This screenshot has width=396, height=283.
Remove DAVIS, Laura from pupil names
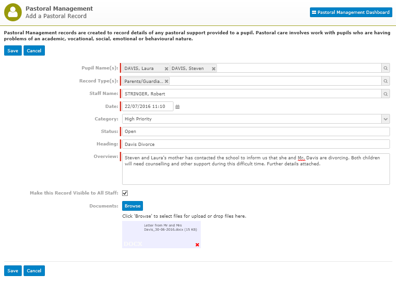click(167, 69)
